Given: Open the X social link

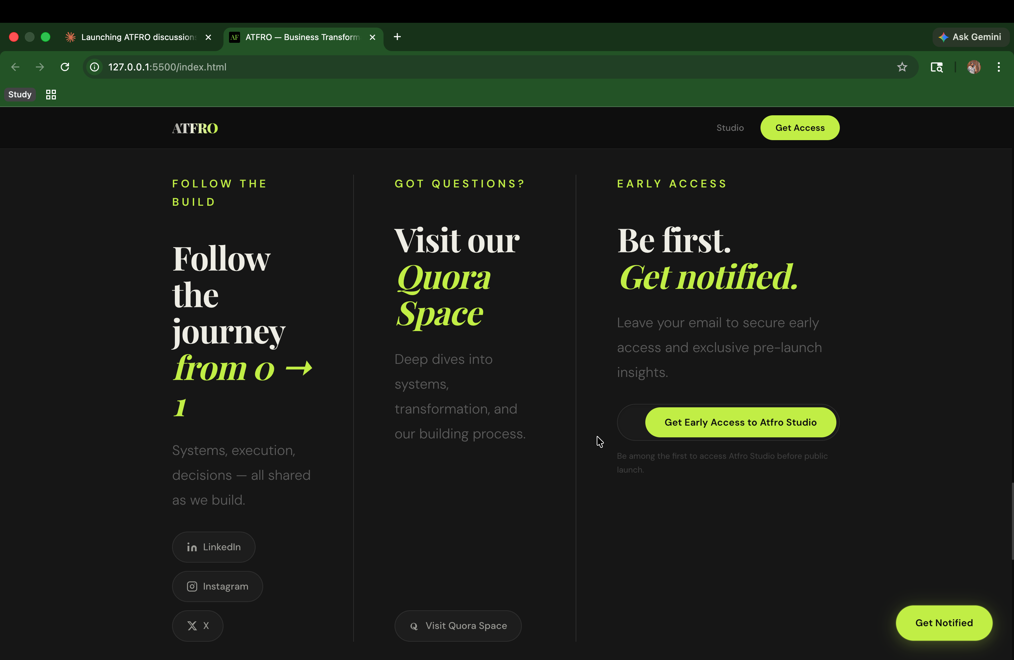Looking at the screenshot, I should click(198, 626).
